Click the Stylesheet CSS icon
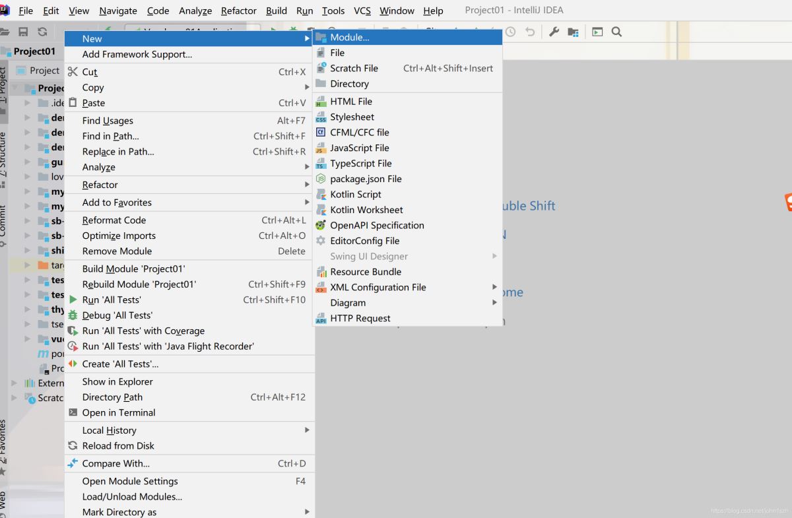 (x=321, y=117)
